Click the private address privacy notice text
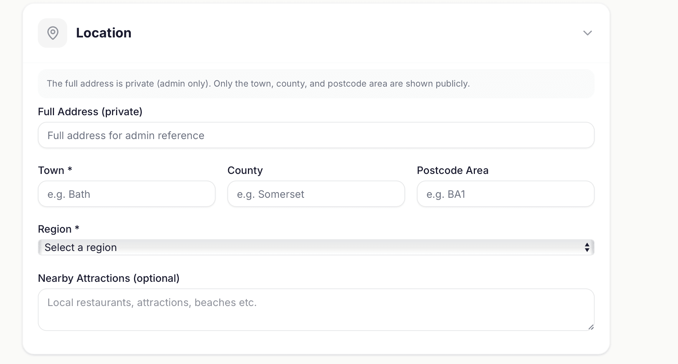The width and height of the screenshot is (678, 364). pyautogui.click(x=258, y=84)
